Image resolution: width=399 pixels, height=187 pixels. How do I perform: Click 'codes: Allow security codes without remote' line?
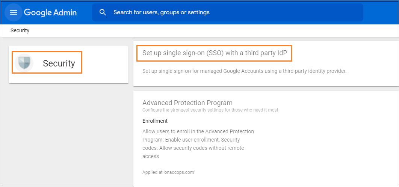coord(193,148)
